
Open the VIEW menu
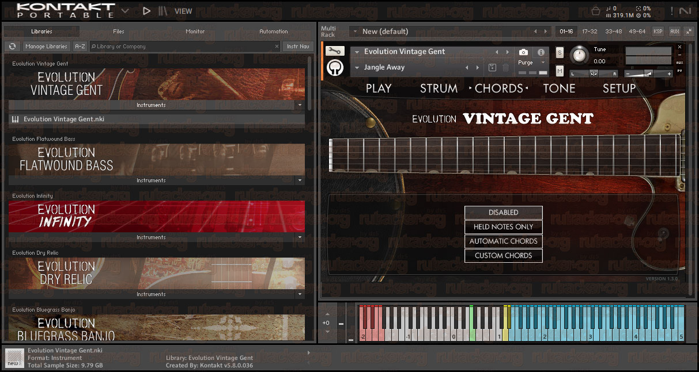(183, 11)
